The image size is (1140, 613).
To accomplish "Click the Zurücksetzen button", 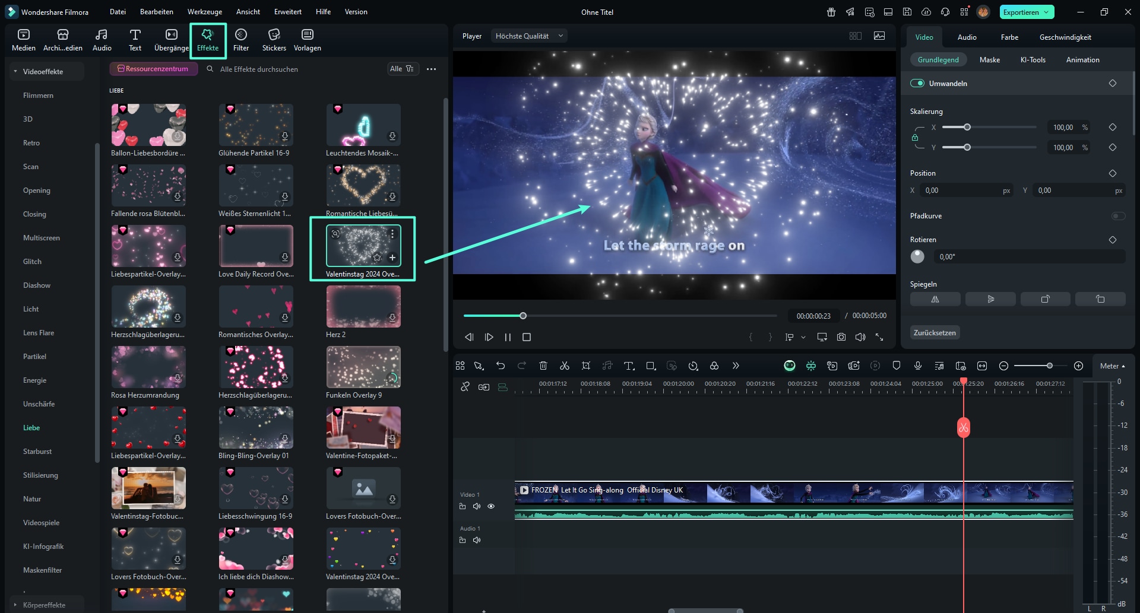I will coord(935,332).
